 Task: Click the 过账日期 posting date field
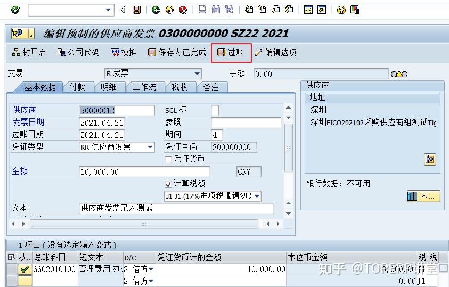(x=102, y=135)
